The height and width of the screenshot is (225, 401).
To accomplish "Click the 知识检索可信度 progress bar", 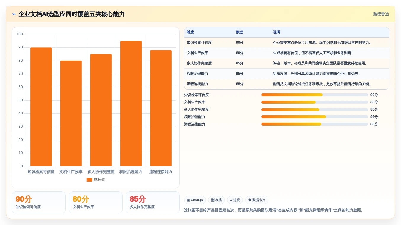I will click(315, 95).
